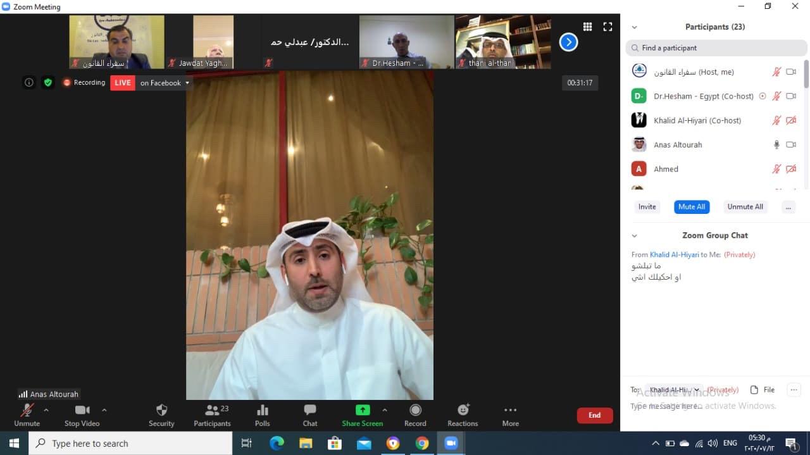Click the encryption green shield icon
The image size is (810, 455).
(x=47, y=82)
